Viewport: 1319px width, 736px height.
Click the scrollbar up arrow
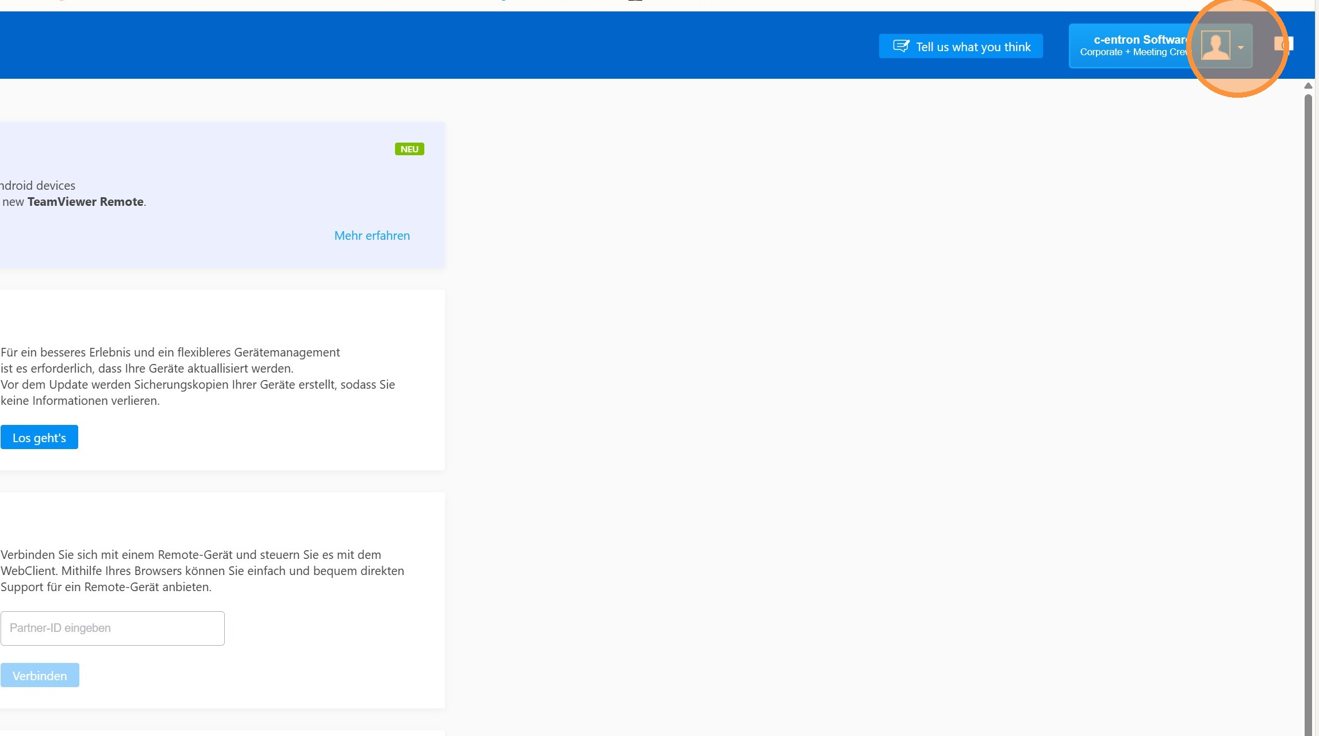tap(1308, 86)
